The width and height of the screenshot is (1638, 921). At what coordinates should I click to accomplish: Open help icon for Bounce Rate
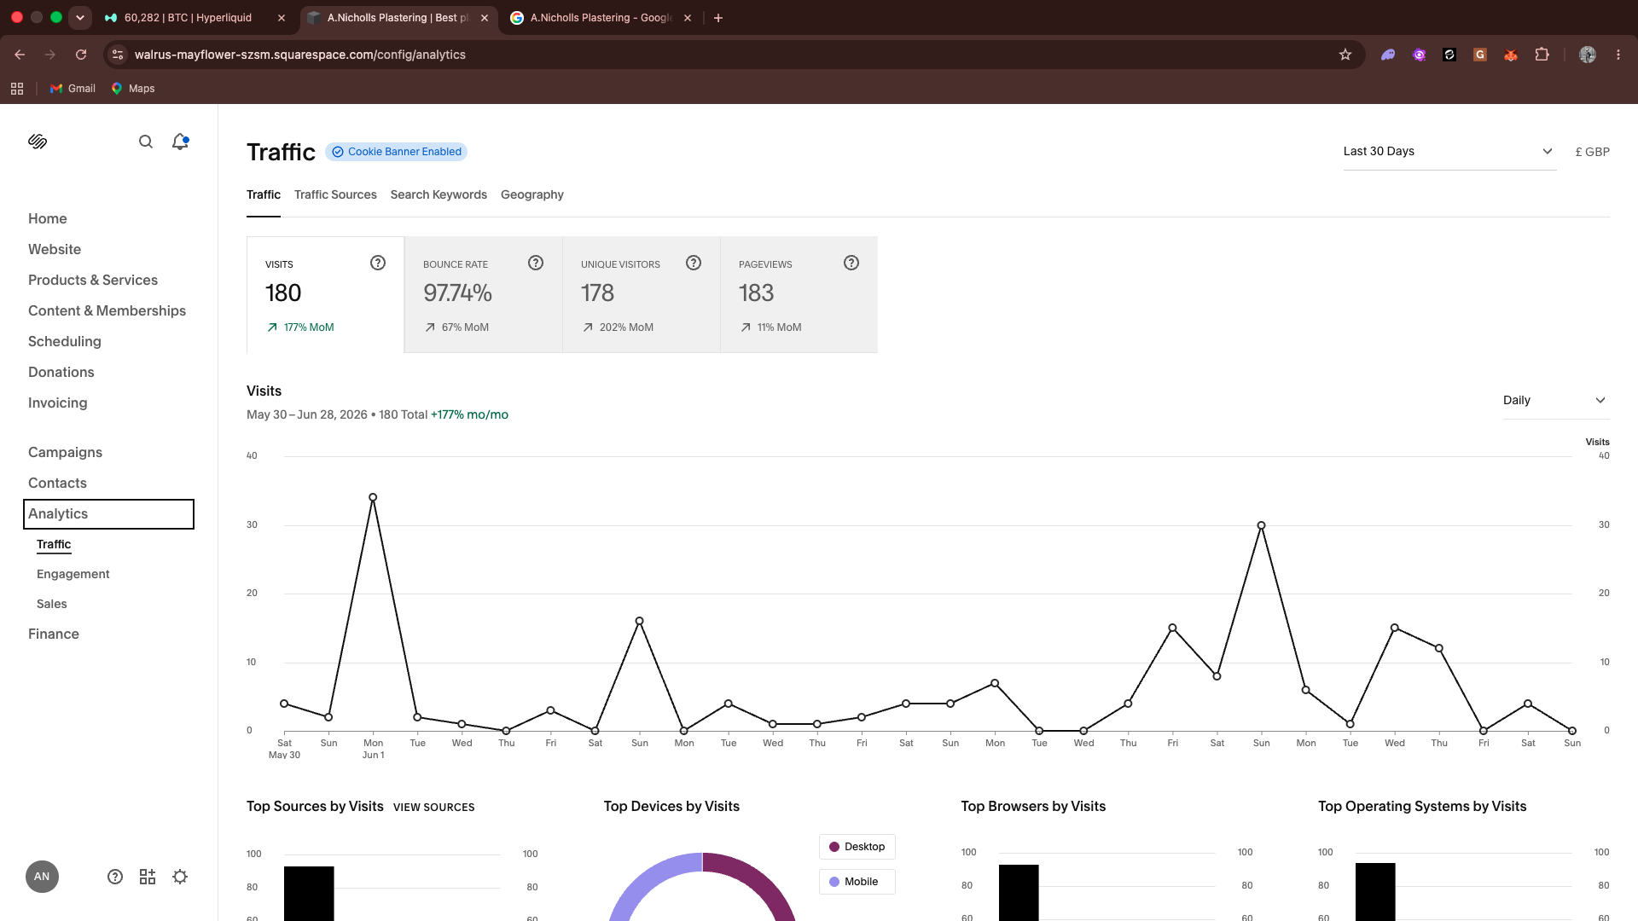click(x=536, y=263)
